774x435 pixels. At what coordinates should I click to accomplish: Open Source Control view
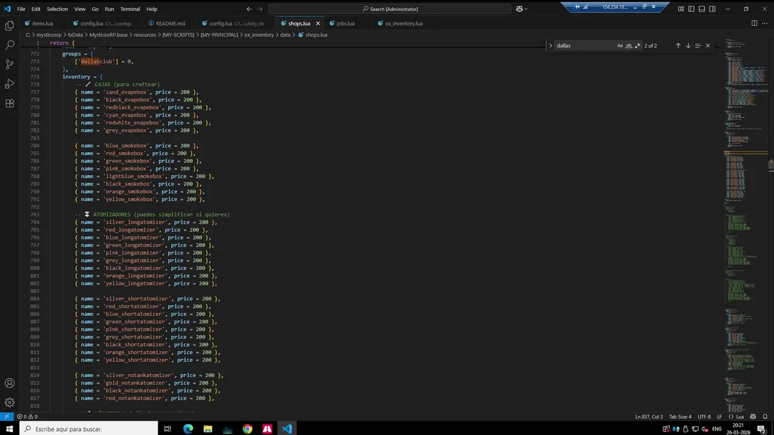tap(10, 64)
